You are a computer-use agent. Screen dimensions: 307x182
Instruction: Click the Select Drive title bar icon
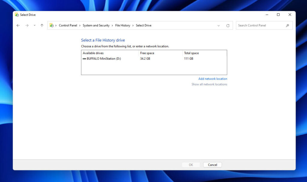[17, 14]
